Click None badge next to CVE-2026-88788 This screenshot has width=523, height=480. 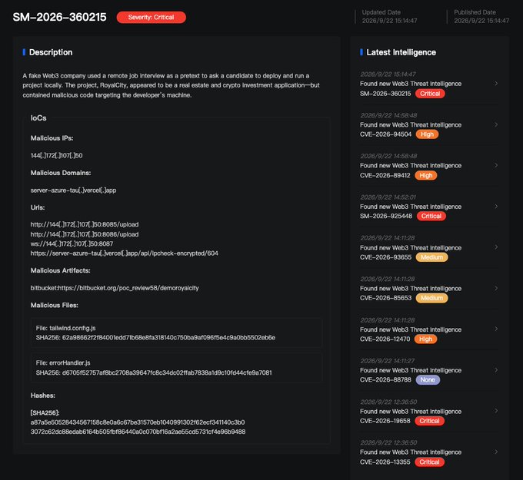pyautogui.click(x=428, y=379)
